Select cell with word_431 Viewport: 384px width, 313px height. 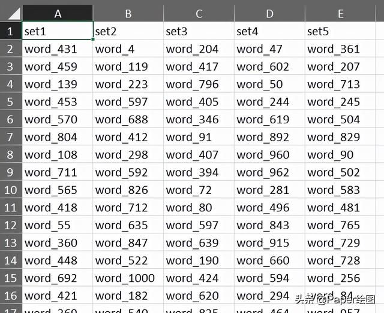coord(58,48)
